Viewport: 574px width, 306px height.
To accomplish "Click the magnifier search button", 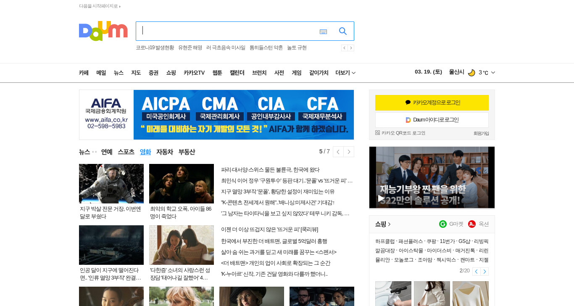I will (x=343, y=31).
